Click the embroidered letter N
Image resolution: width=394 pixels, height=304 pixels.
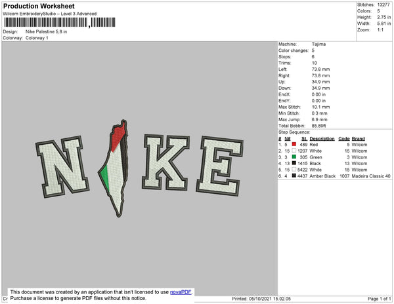pyautogui.click(x=62, y=166)
